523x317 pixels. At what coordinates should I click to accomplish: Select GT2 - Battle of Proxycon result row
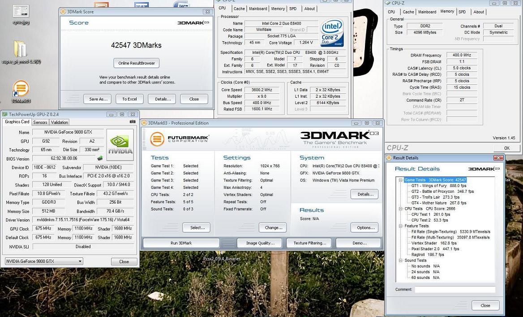pos(442,191)
